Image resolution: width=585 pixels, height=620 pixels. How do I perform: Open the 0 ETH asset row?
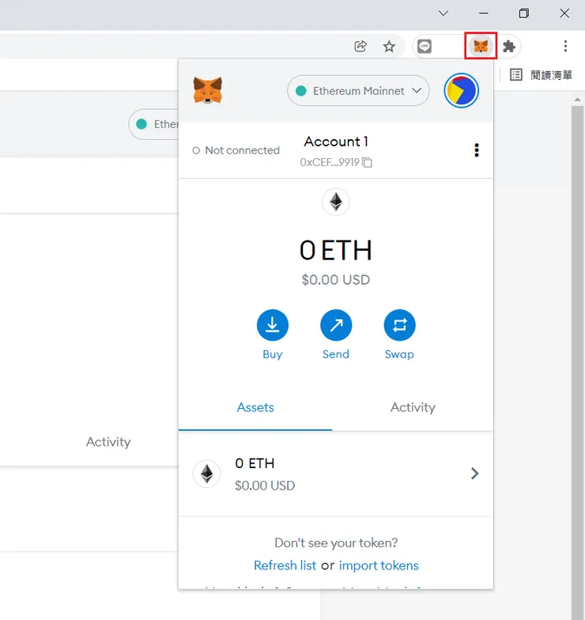(335, 474)
